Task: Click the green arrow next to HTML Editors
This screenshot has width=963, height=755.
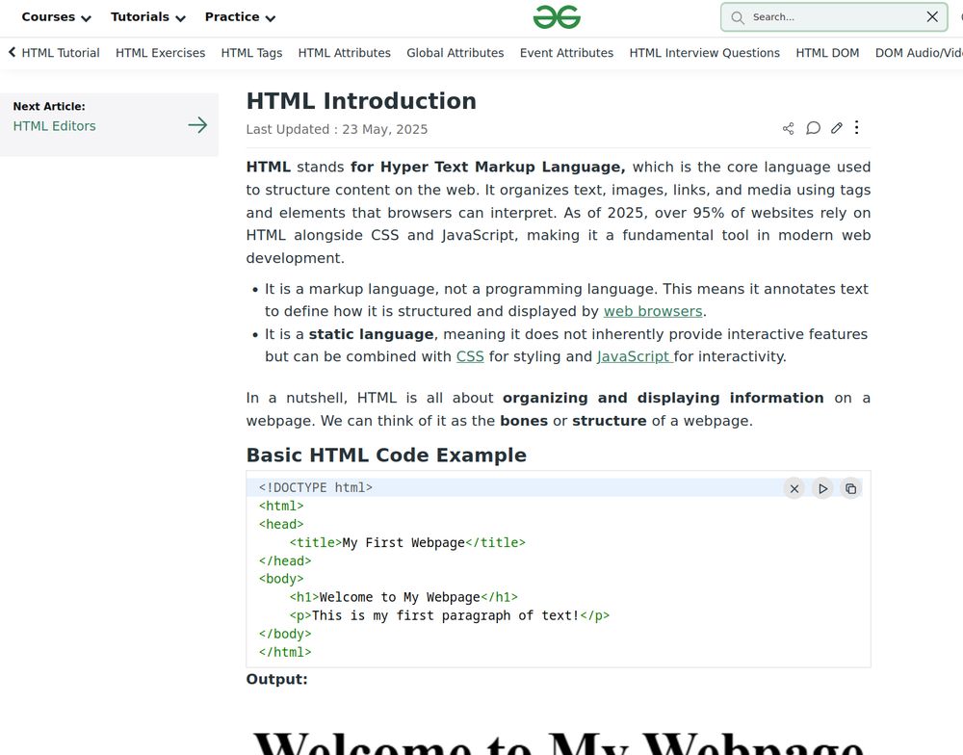Action: click(197, 125)
